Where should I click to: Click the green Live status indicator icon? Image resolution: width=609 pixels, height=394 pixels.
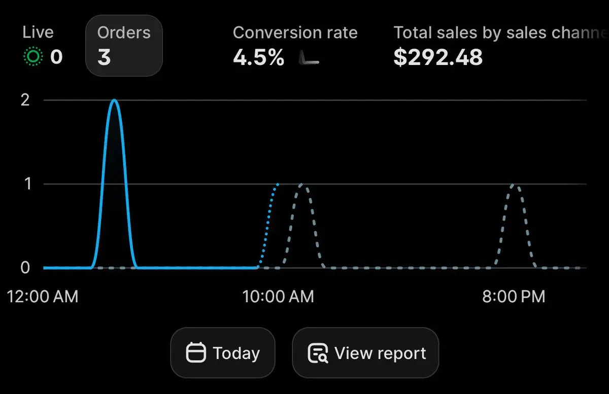tap(33, 57)
